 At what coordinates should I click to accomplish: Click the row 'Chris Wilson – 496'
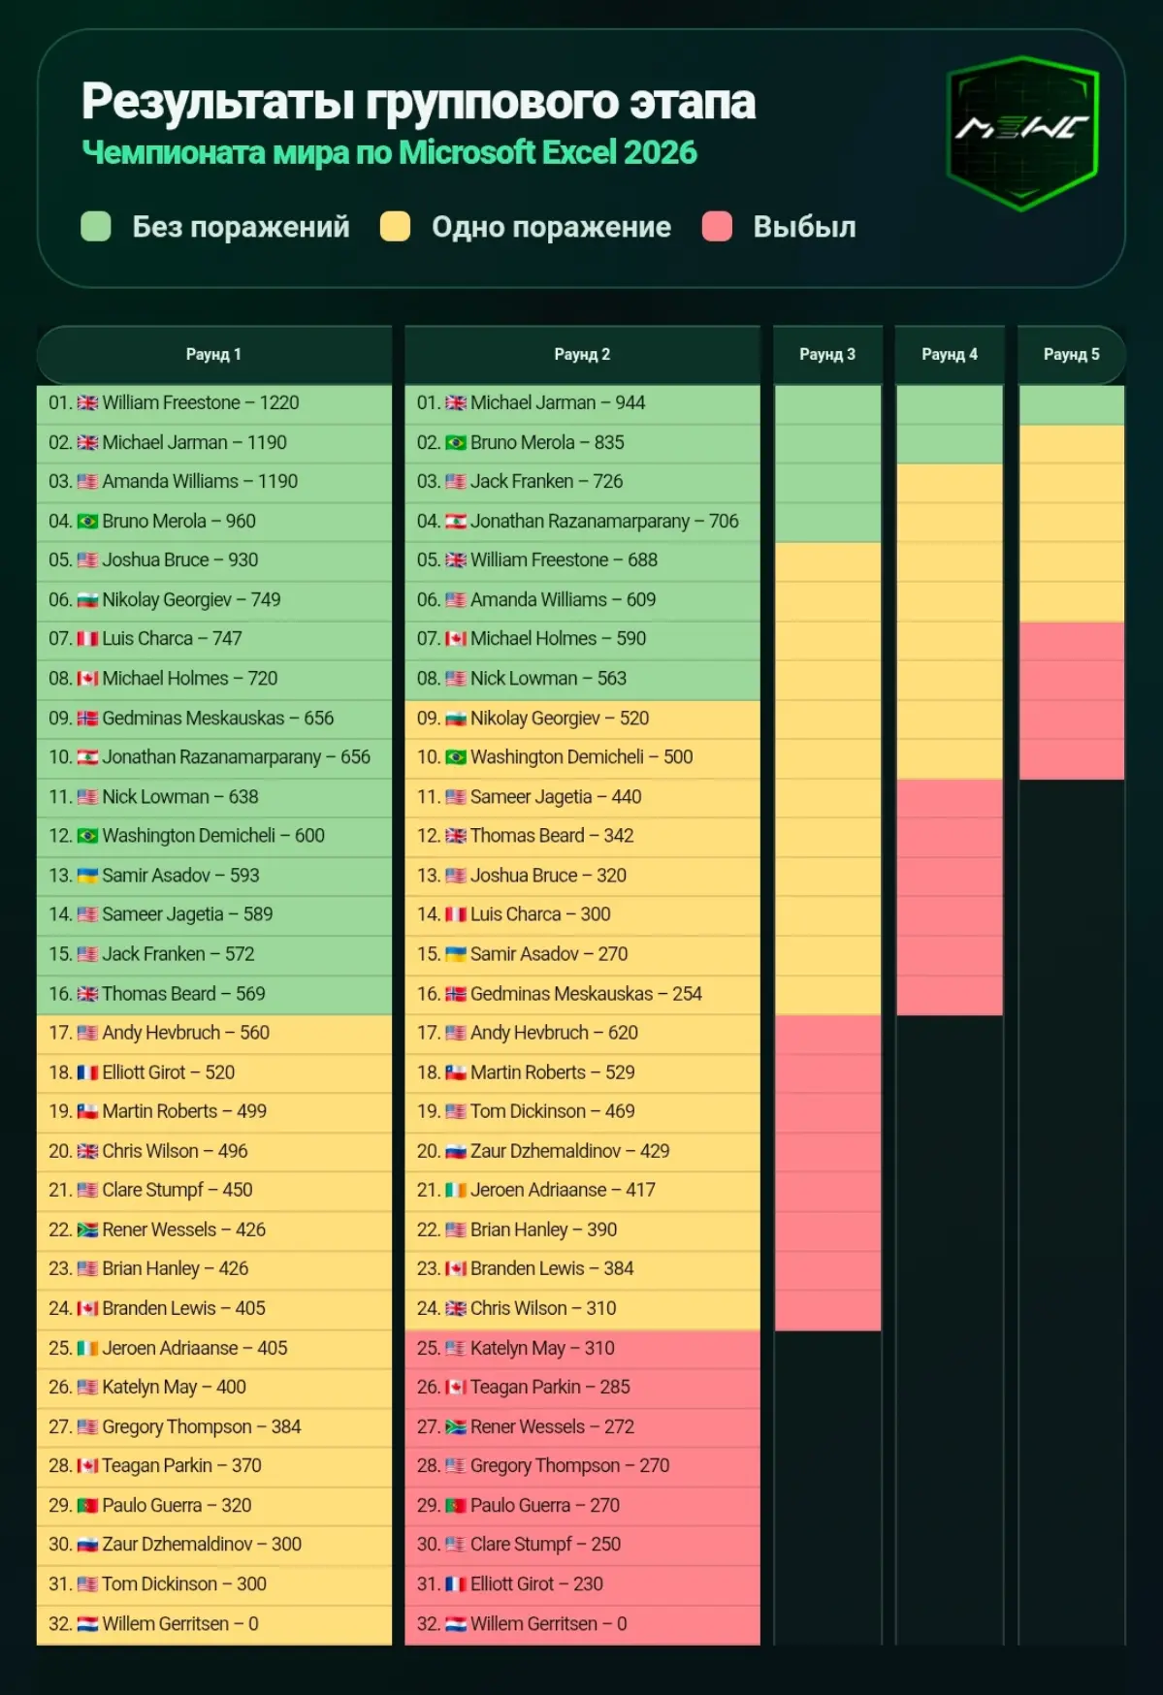pos(214,1151)
